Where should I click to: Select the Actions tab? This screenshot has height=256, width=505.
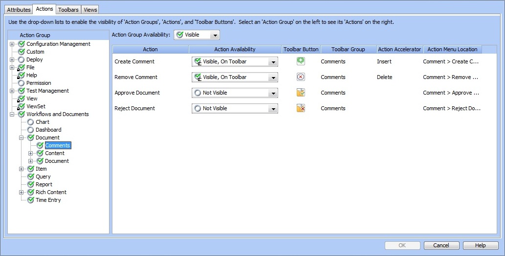pos(44,9)
